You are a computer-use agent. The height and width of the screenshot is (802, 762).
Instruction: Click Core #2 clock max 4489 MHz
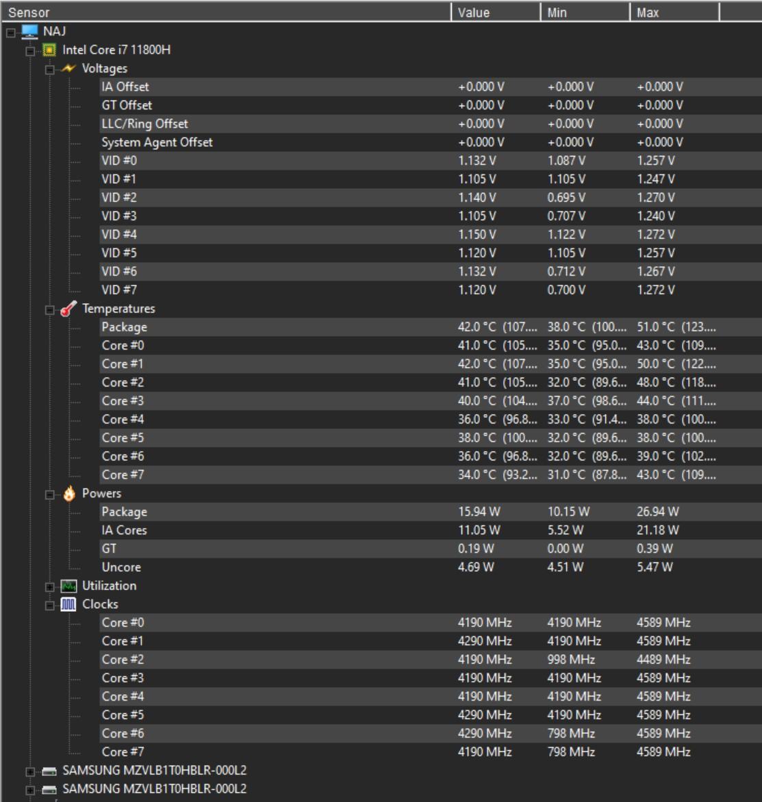click(663, 660)
